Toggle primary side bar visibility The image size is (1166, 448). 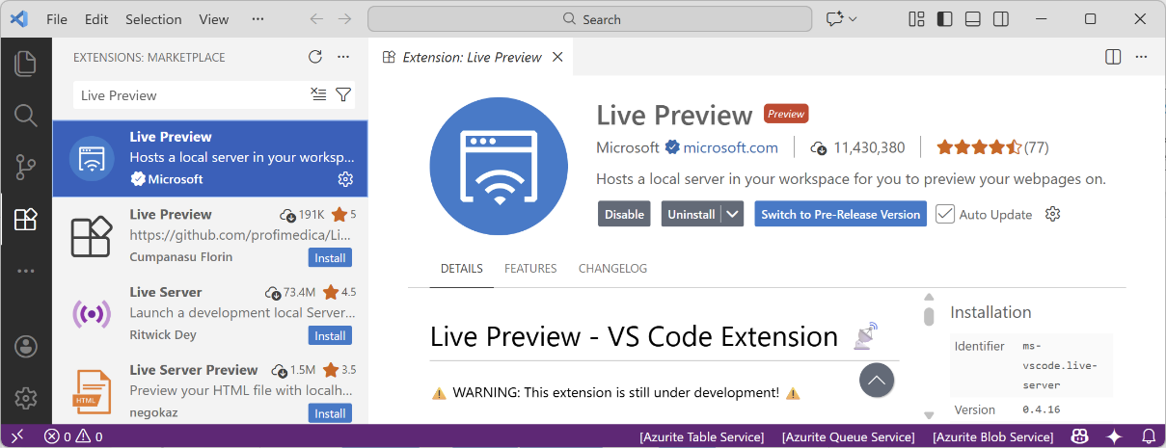point(945,19)
